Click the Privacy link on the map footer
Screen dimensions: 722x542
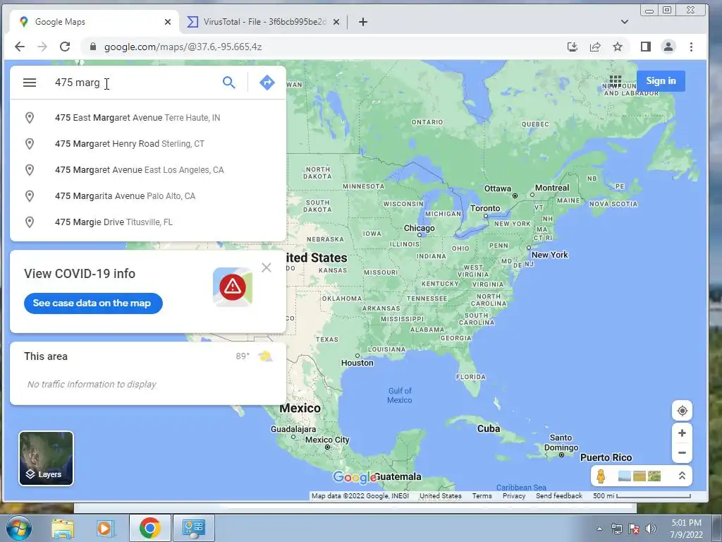click(514, 496)
